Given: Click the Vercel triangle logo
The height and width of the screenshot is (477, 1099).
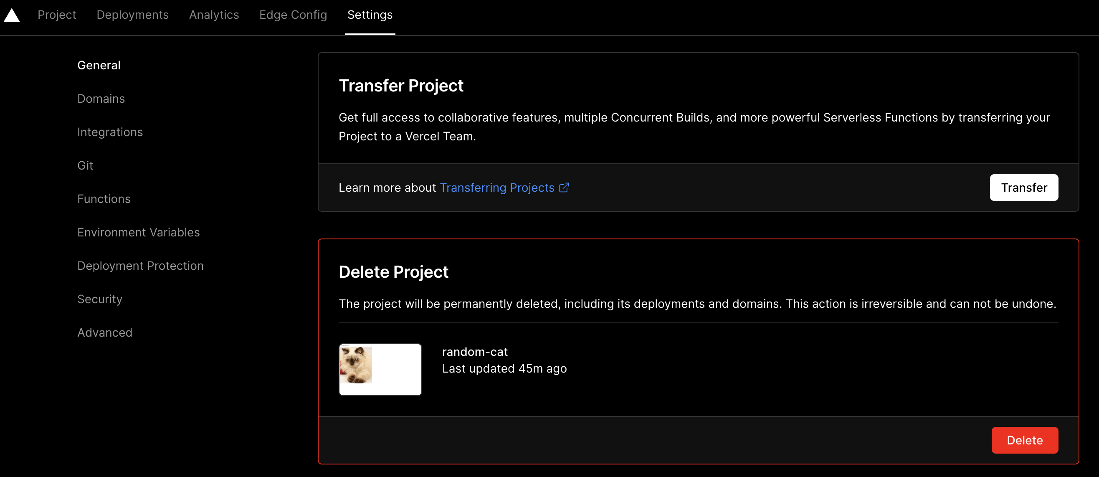Looking at the screenshot, I should point(12,15).
